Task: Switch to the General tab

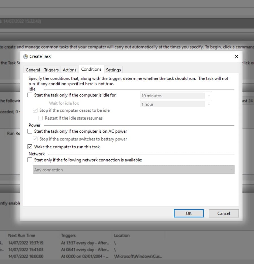Action: 33,70
